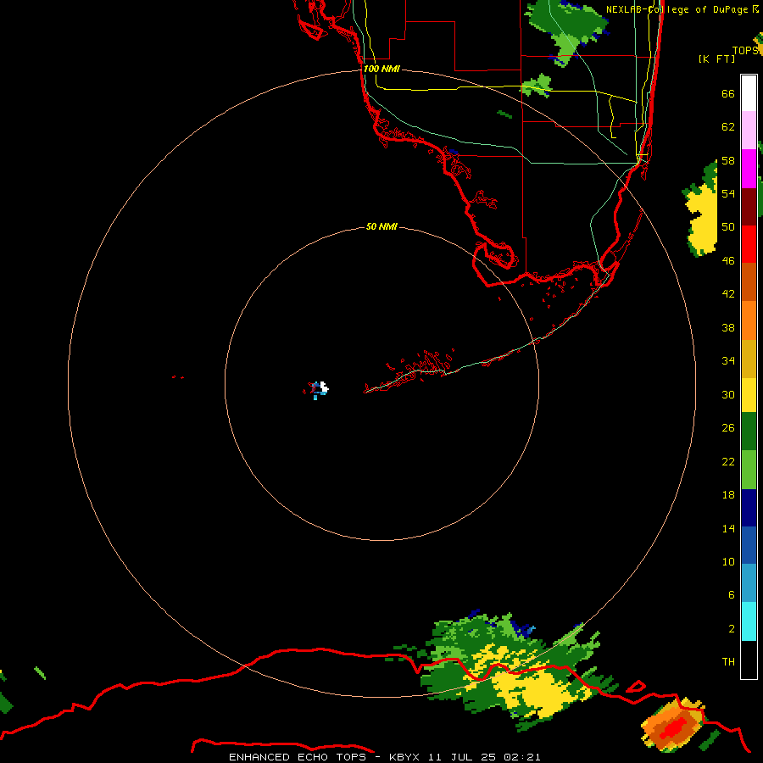The height and width of the screenshot is (763, 763).
Task: Click the '46' legend value
Action: 728,260
